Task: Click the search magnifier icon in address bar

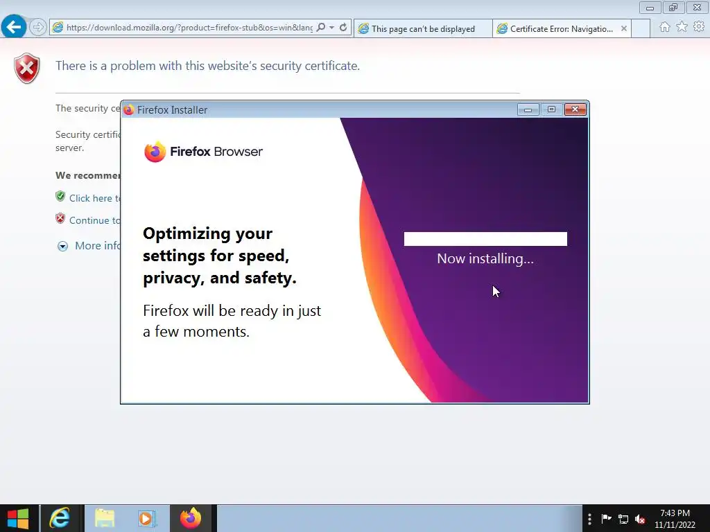Action: [320, 28]
